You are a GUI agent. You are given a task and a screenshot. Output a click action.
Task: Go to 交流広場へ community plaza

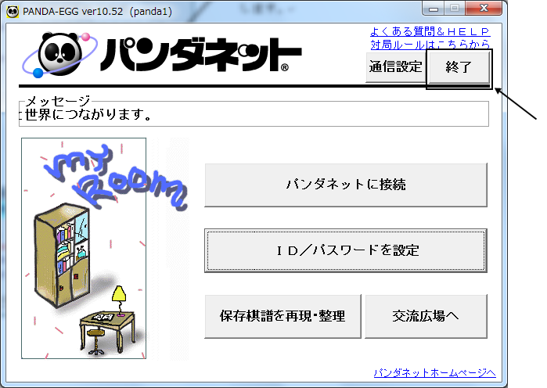(x=426, y=316)
